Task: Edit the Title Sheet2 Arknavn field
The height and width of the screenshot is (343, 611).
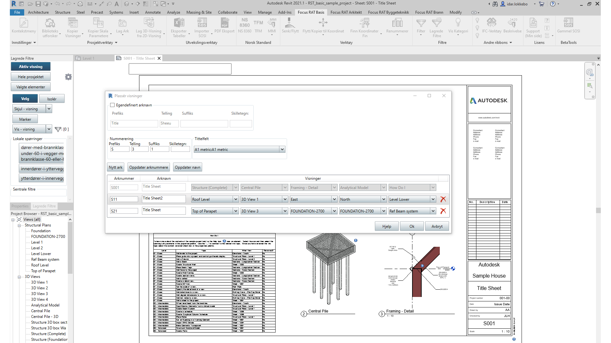Action: point(164,199)
